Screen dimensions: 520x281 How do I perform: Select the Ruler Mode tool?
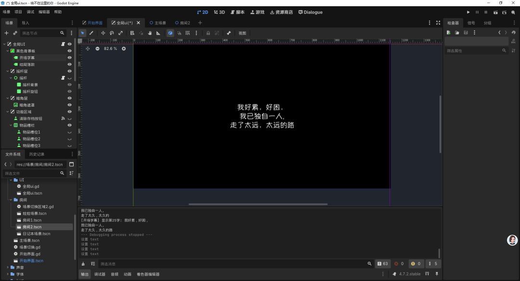(x=158, y=33)
